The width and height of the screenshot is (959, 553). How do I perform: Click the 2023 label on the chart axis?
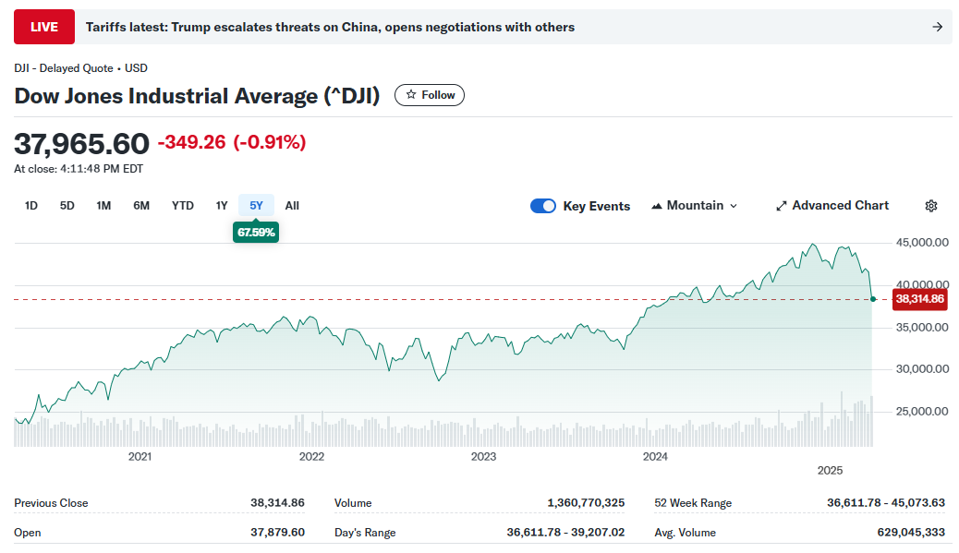tap(483, 456)
